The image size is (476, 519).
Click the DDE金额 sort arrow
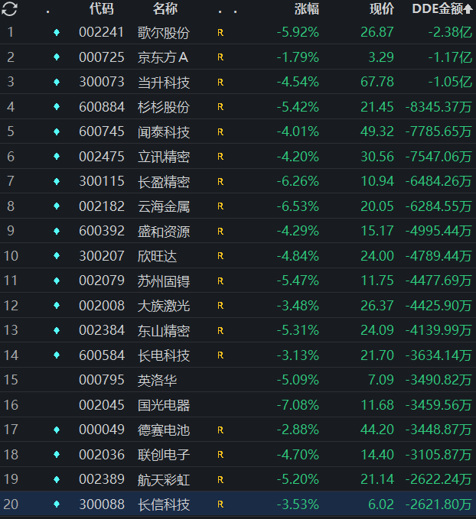point(468,9)
